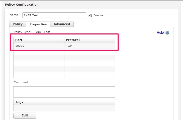183x120 pixels.
Task: Click the Name label
Action: click(x=14, y=15)
